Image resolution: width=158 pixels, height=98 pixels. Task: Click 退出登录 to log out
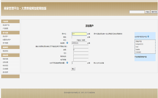[5, 72]
